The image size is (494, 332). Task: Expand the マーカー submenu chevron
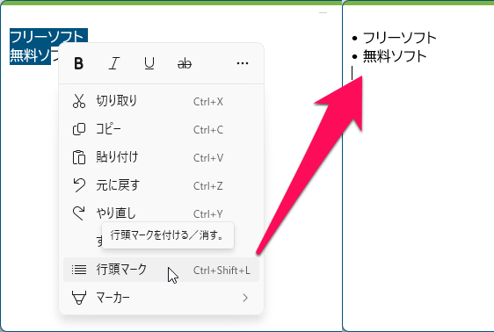(x=245, y=298)
